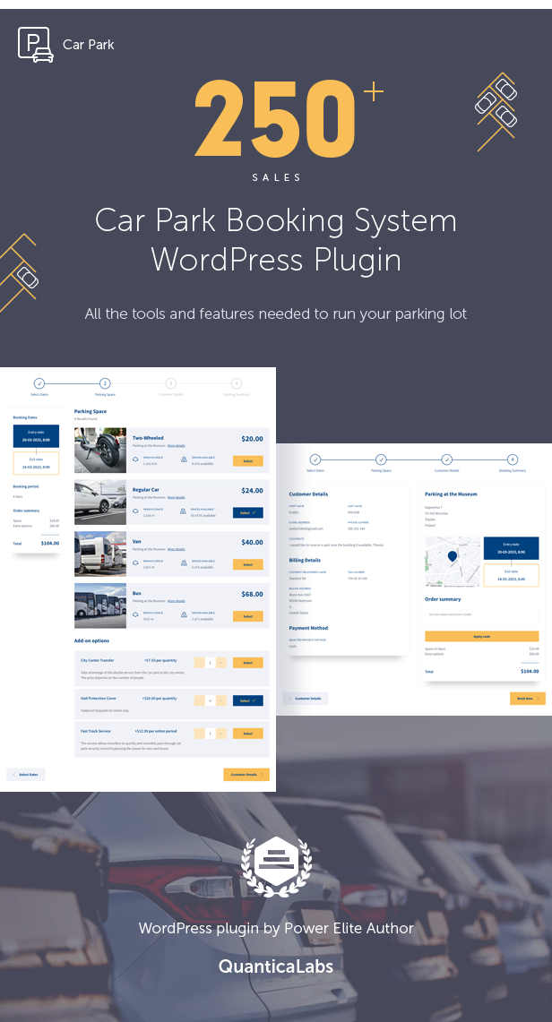Click the Apply code button
The height and width of the screenshot is (1022, 552).
(481, 637)
